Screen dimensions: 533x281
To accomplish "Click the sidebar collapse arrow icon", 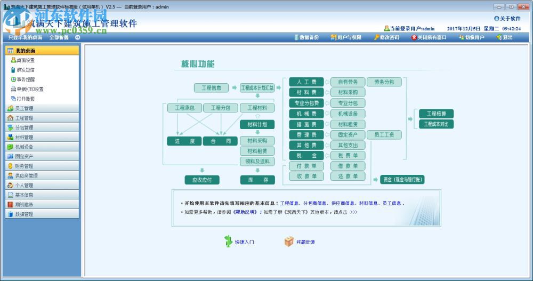I will [77, 37].
